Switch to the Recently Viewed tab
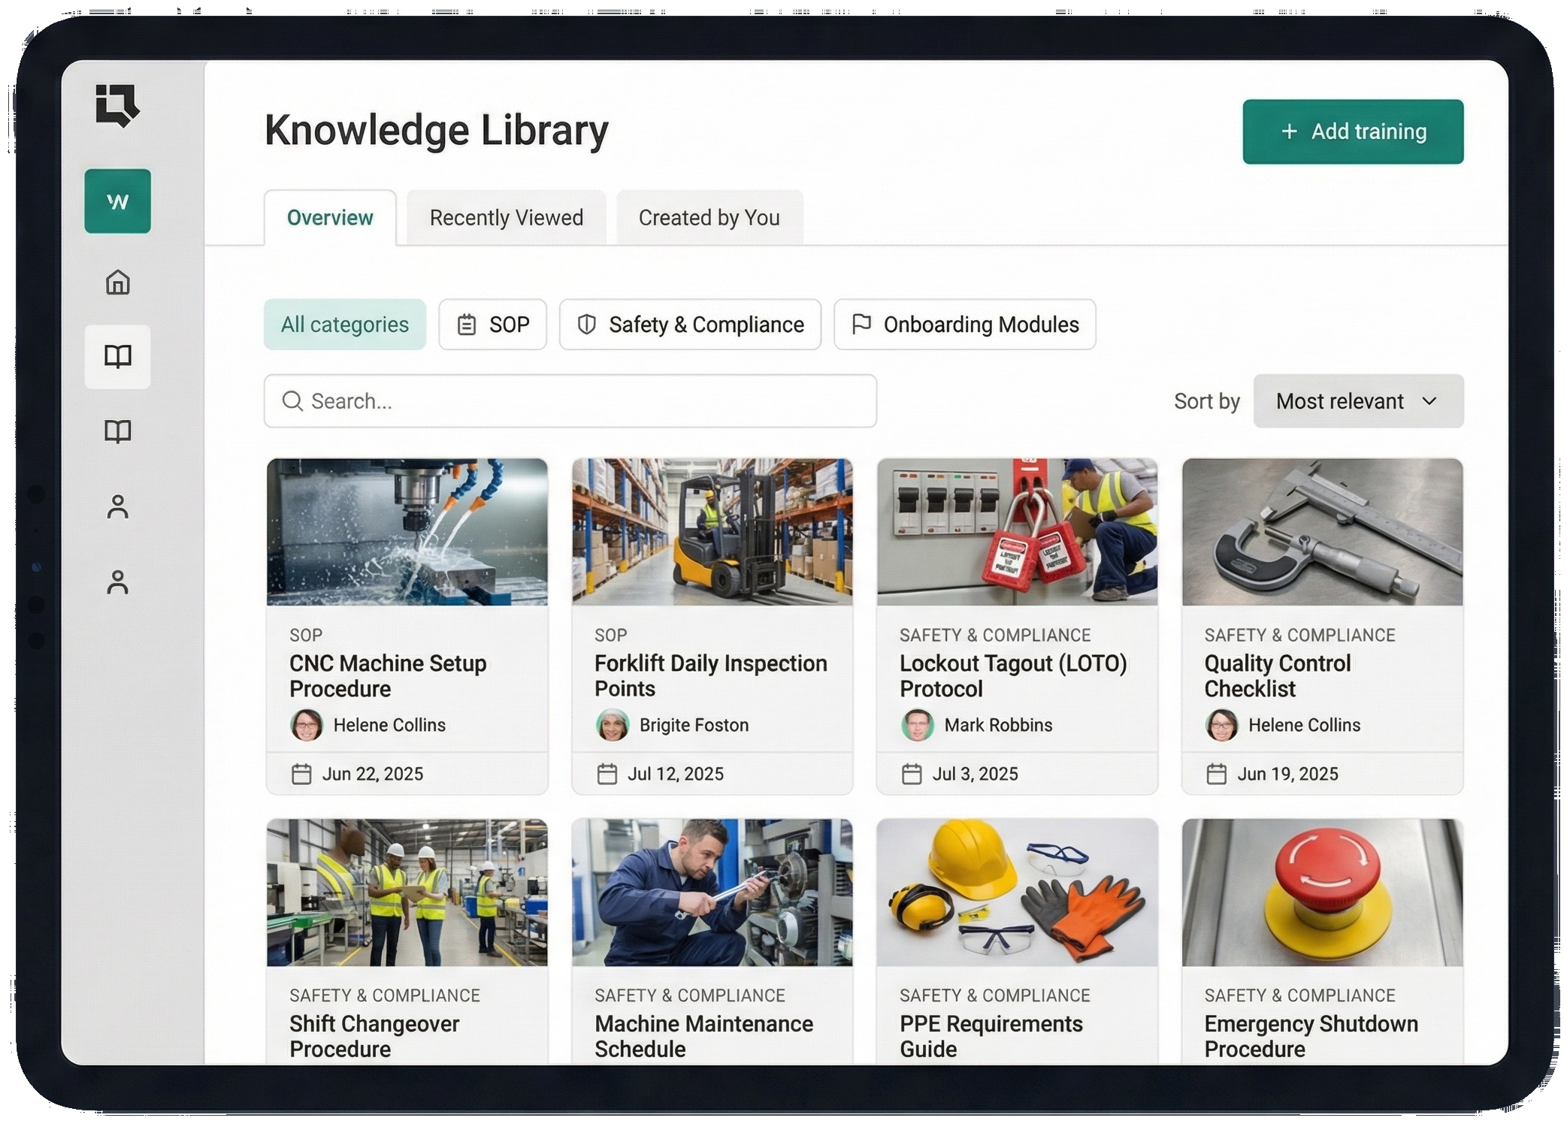The height and width of the screenshot is (1145, 1567). click(x=506, y=218)
